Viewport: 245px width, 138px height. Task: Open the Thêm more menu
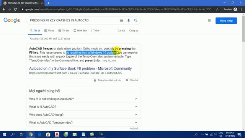pos(95,31)
